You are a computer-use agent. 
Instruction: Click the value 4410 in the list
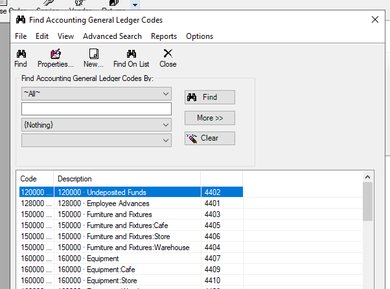point(212,281)
